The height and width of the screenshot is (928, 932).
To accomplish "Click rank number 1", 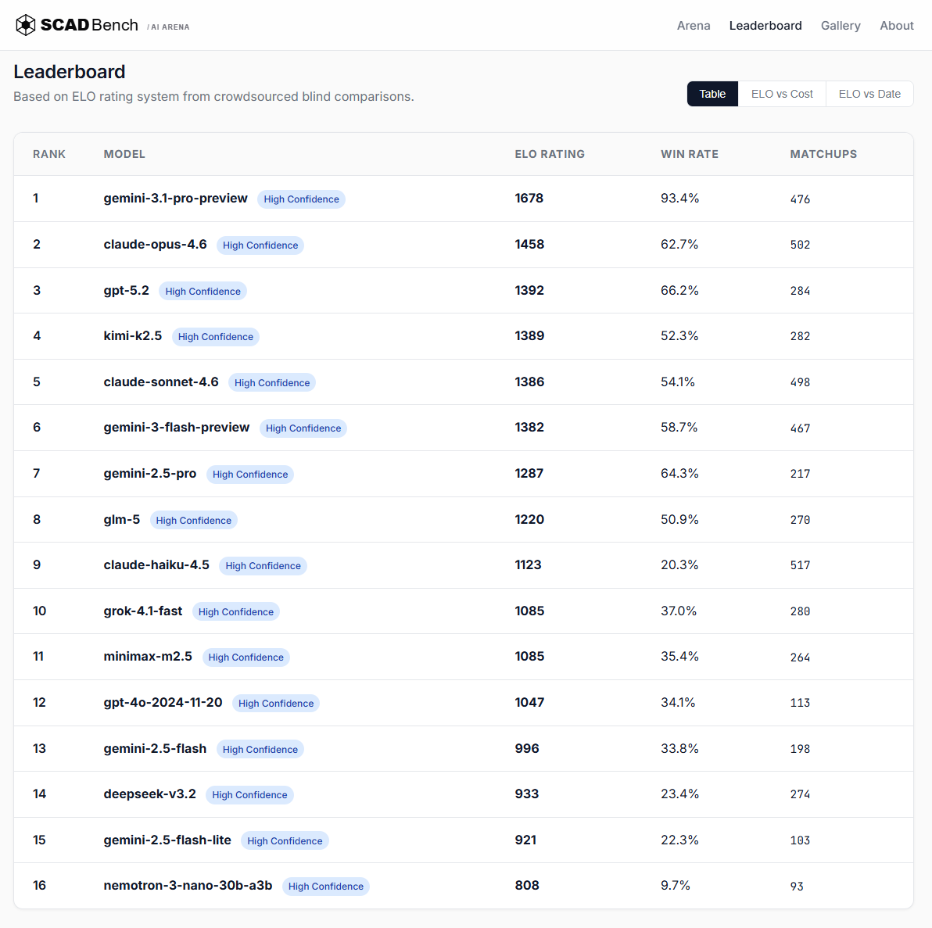I will click(36, 199).
